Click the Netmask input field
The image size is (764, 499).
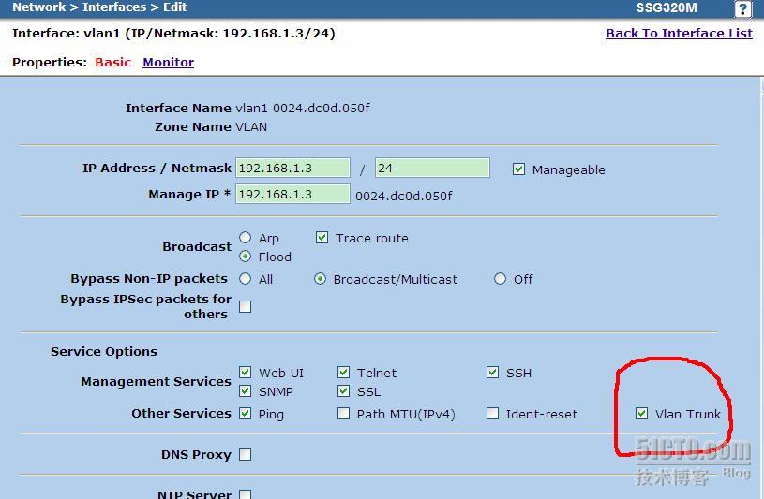(x=431, y=169)
